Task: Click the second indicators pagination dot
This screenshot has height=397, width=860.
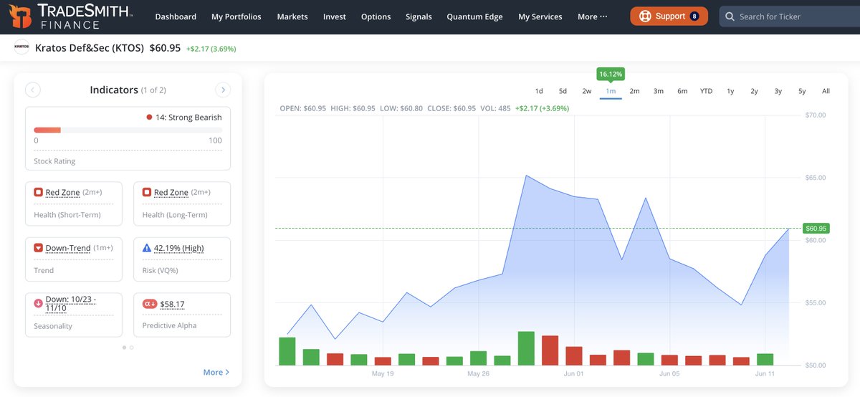Action: 131,347
